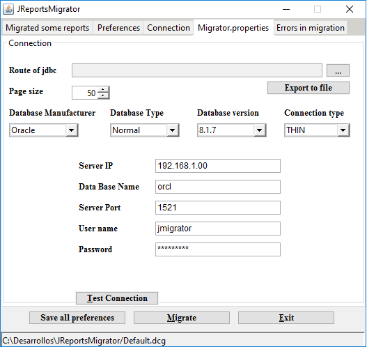Viewport: 367px width, 347px height.
Task: Increase Page size with the up arrow
Action: 103,89
